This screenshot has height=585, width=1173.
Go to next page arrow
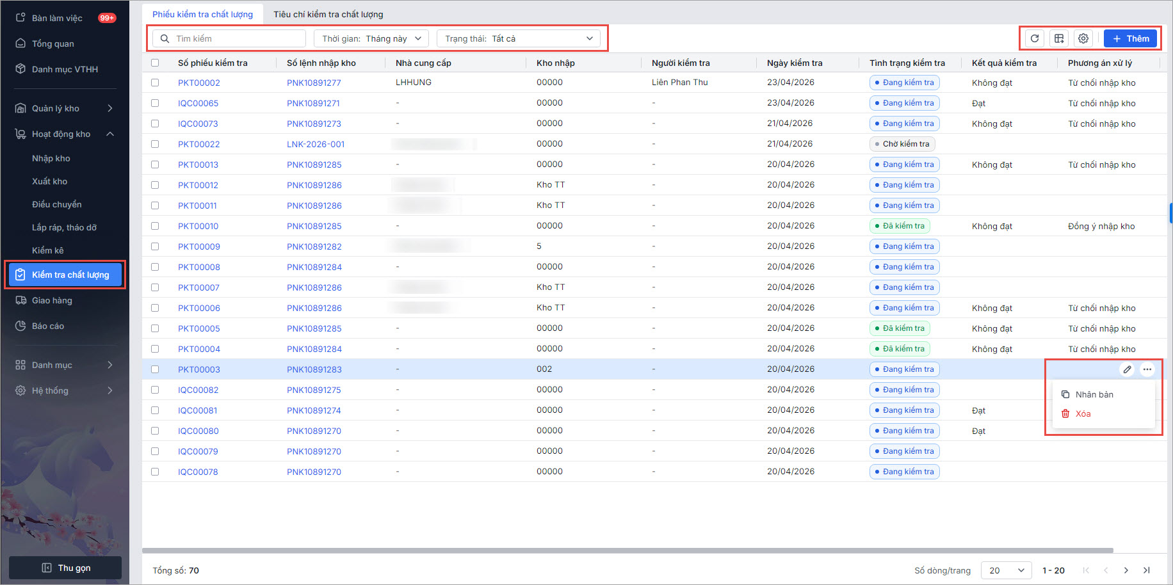pyautogui.click(x=1126, y=570)
